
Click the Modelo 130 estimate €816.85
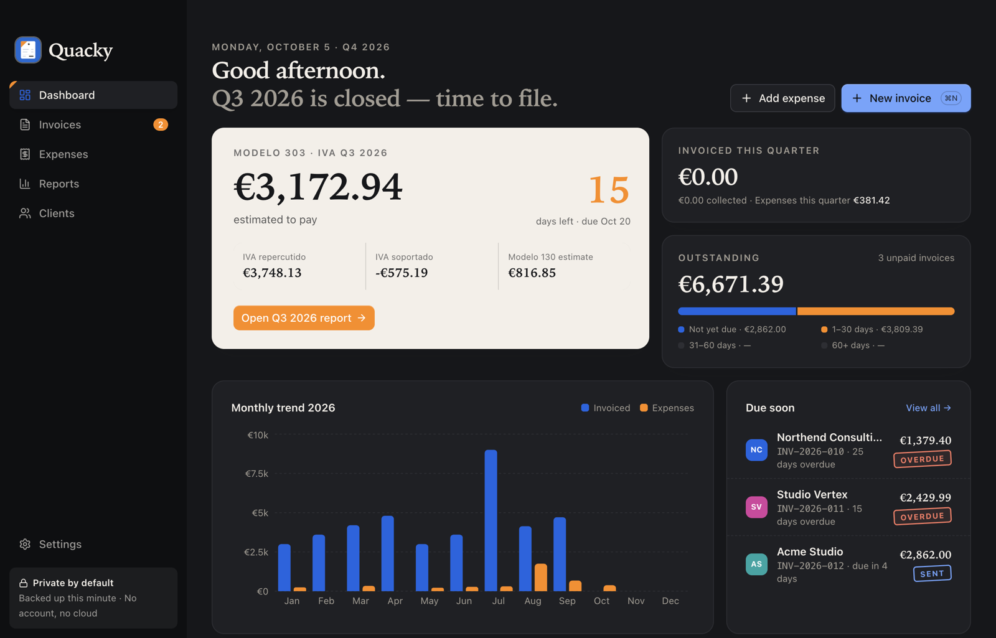(532, 273)
